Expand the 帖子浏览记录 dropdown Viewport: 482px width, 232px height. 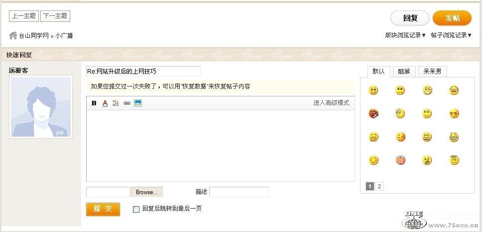pyautogui.click(x=451, y=35)
